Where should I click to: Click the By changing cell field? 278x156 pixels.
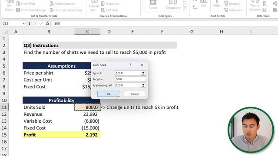128,85
